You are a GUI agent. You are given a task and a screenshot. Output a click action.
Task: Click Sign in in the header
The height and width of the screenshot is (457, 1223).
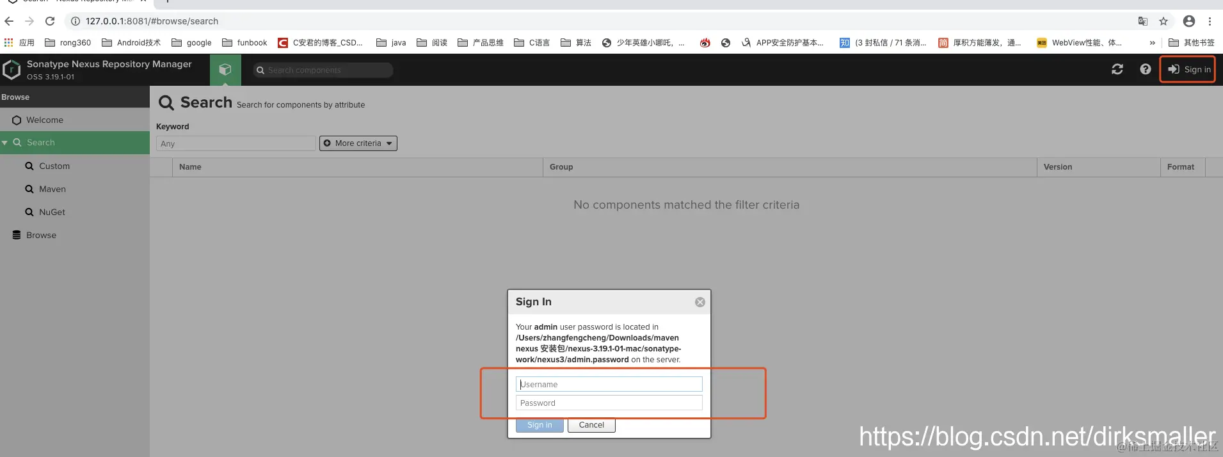[1189, 69]
